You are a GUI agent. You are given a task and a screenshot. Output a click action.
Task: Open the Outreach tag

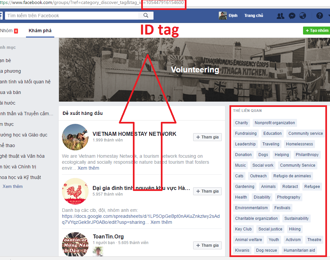click(258, 176)
